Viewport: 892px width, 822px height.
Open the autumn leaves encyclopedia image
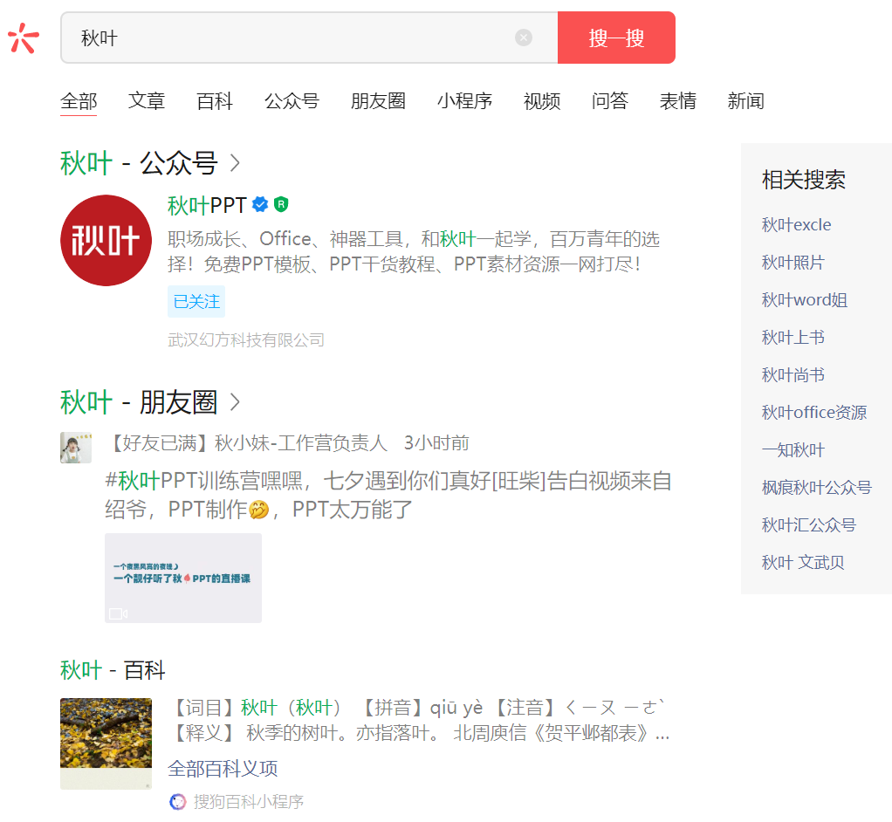106,743
